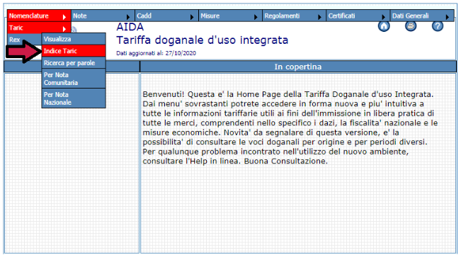Open the Dati Generali menu

coord(422,16)
